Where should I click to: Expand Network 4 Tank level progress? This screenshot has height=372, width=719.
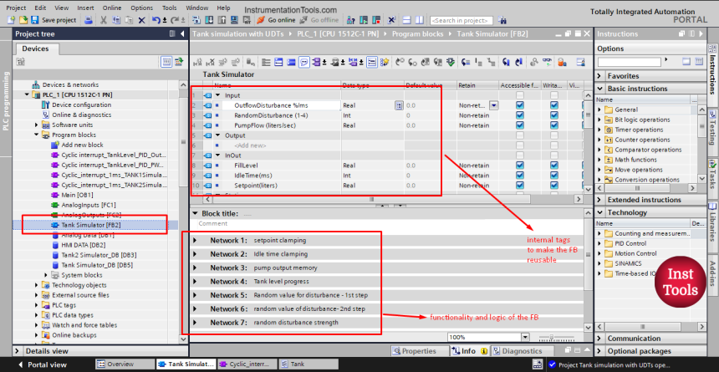click(195, 281)
